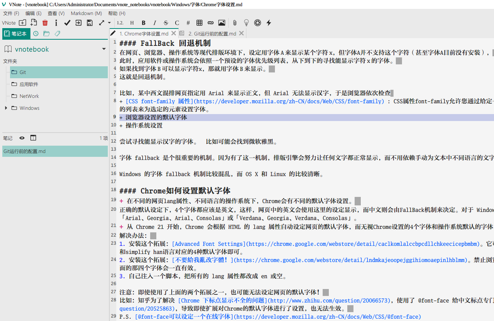Viewport: 494px width, 321px height.
Task: Save the note with floppy disk icon
Action: point(90,23)
